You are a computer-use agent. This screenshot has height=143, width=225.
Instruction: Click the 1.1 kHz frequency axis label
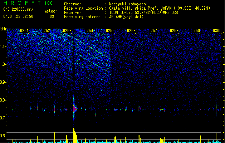(x=3, y=46)
